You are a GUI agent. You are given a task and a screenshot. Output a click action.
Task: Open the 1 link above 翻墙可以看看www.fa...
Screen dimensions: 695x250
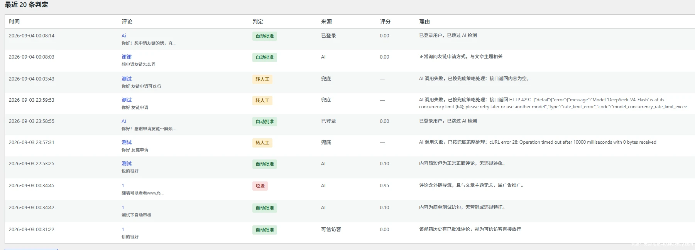click(x=123, y=186)
